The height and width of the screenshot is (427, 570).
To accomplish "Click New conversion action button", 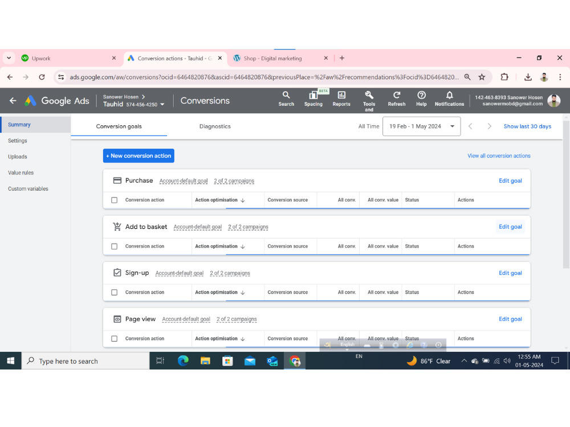I will click(x=139, y=156).
